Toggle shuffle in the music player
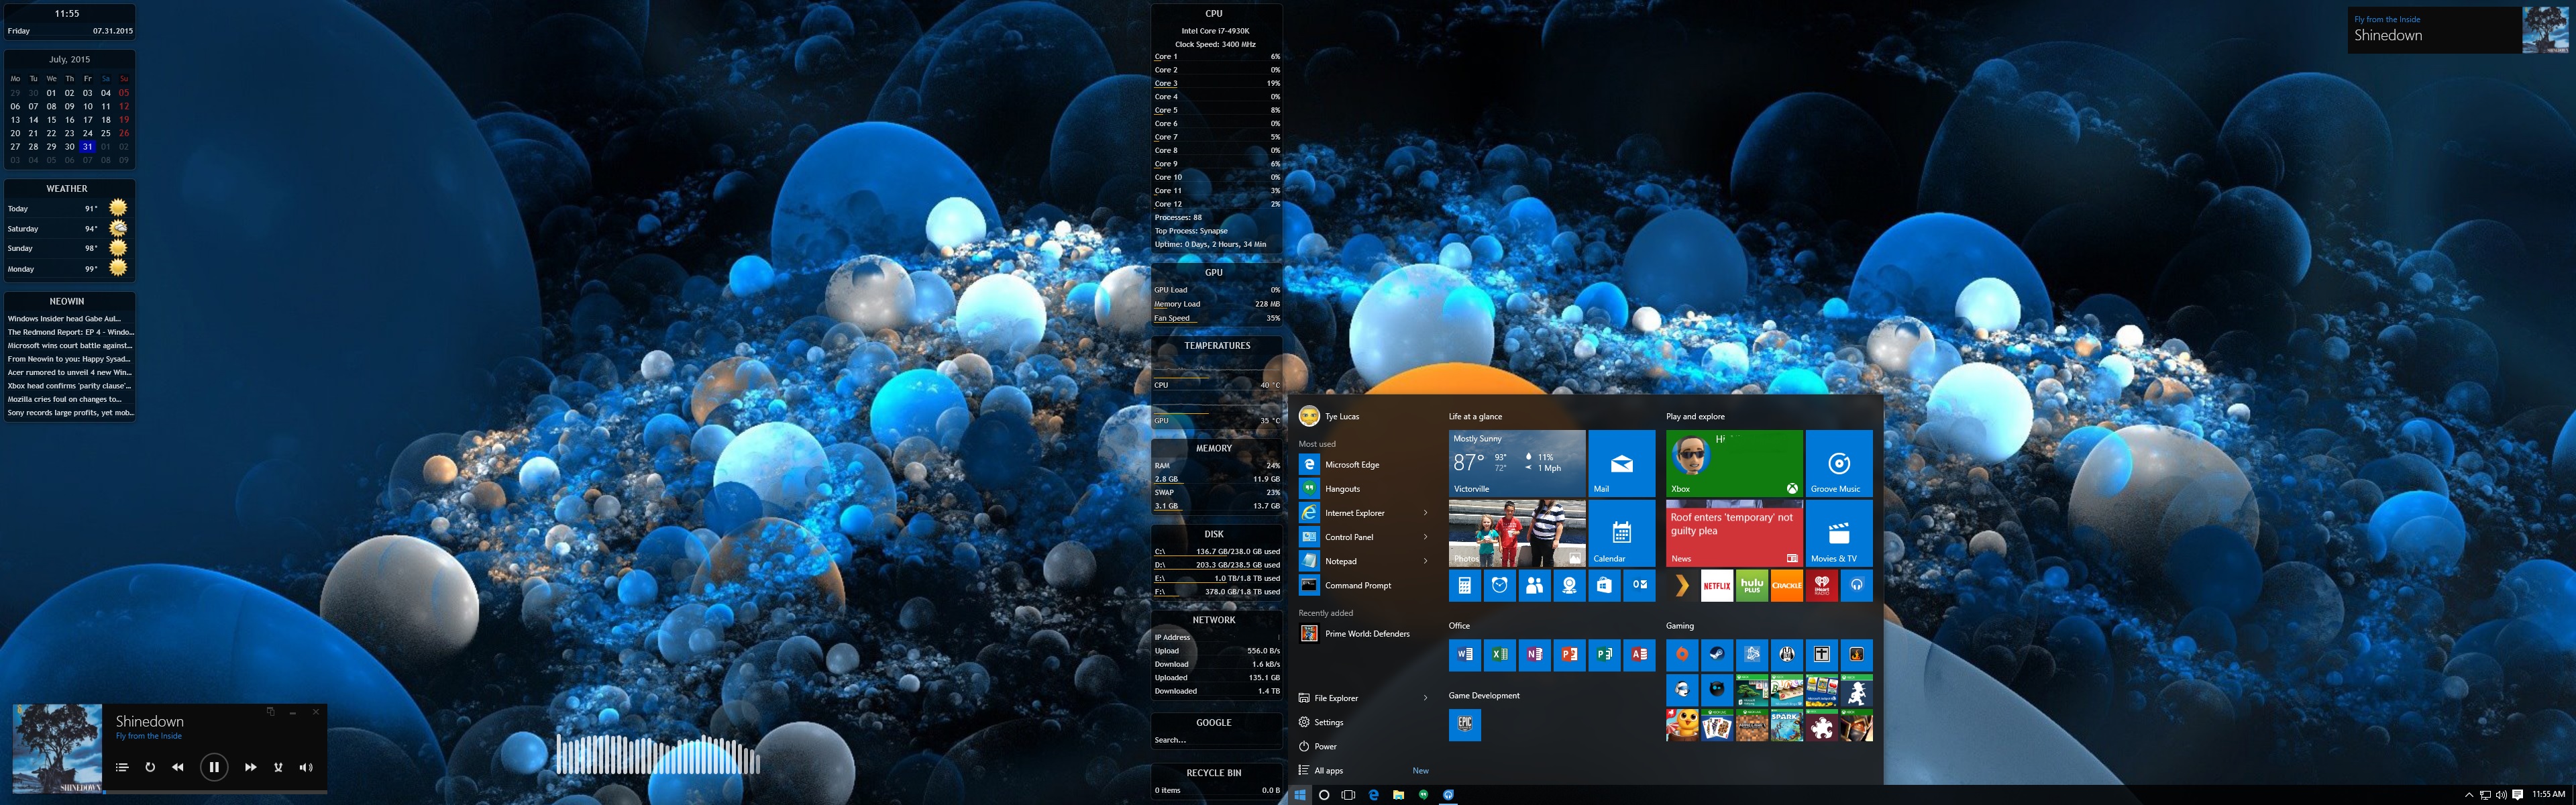Screen dimensions: 2576x805 coord(278,767)
